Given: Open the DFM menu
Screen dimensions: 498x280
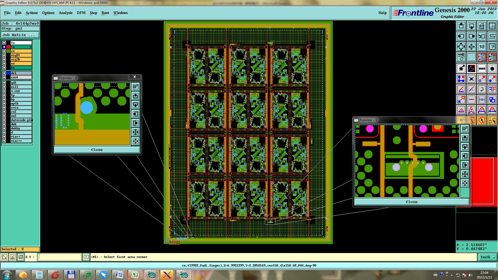Looking at the screenshot, I should point(81,13).
